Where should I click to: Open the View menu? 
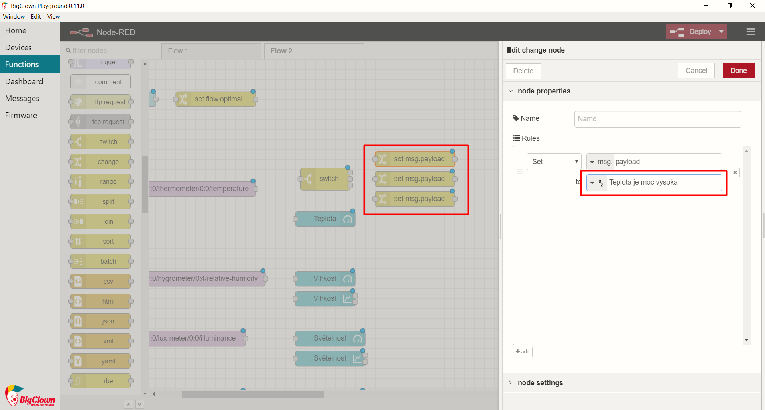(x=53, y=17)
